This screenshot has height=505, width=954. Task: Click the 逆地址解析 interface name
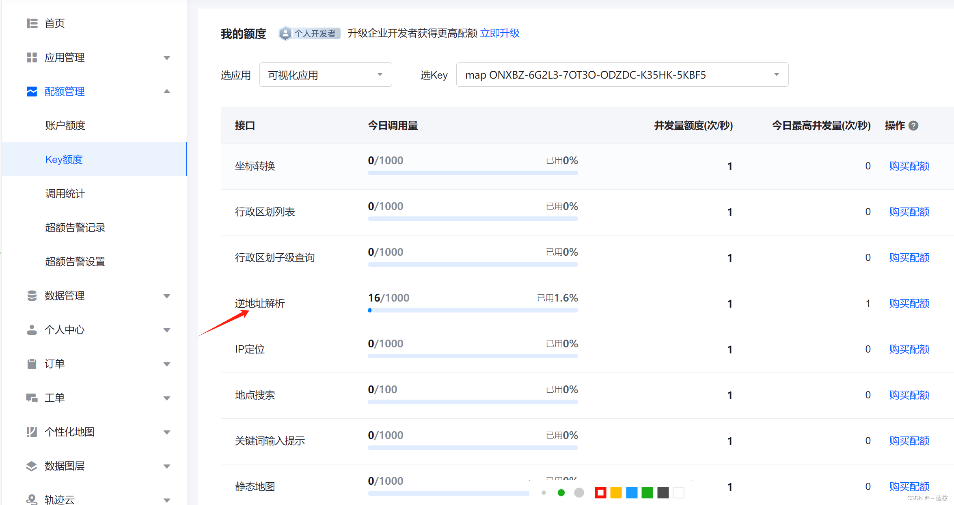pos(260,304)
